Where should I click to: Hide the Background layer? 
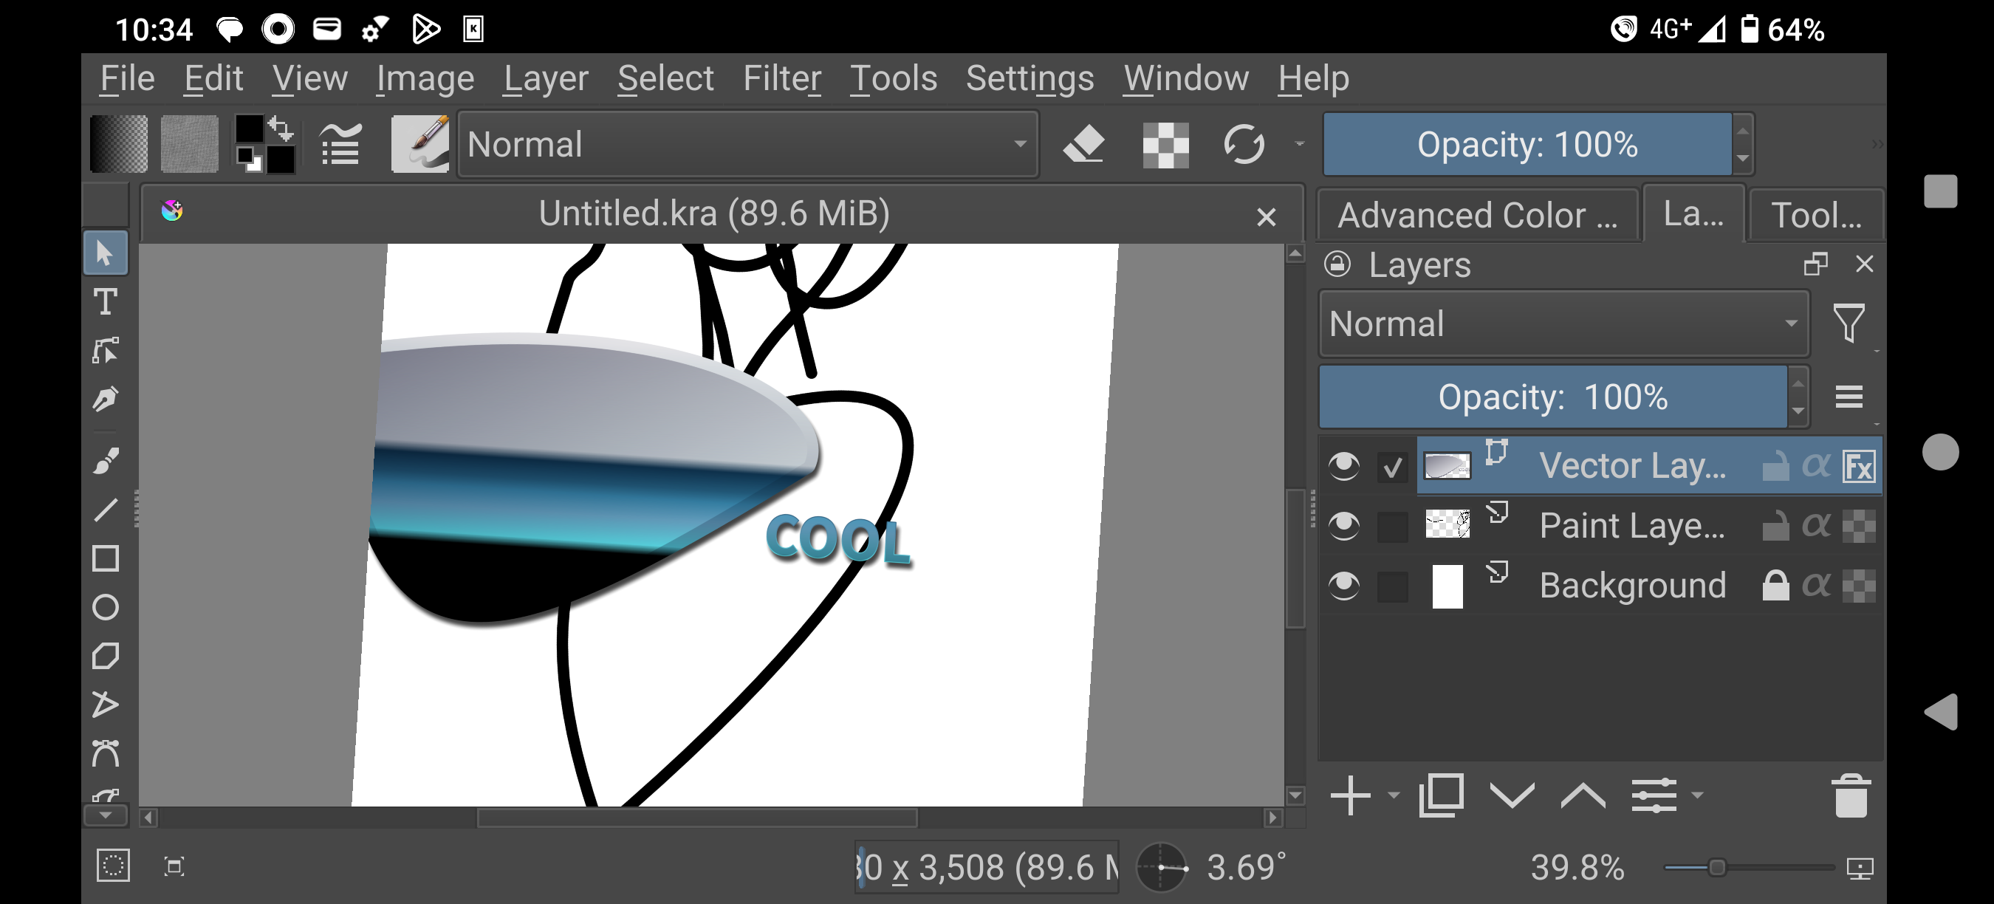(x=1343, y=585)
